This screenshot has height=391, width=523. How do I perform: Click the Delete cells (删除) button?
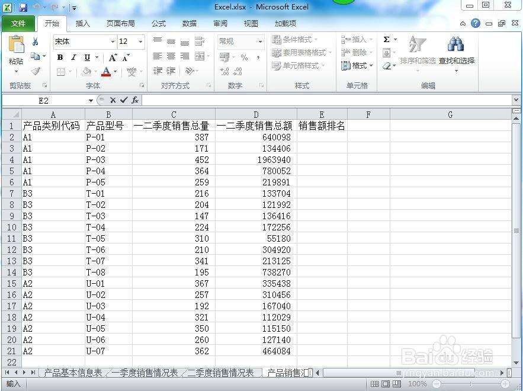pyautogui.click(x=357, y=52)
